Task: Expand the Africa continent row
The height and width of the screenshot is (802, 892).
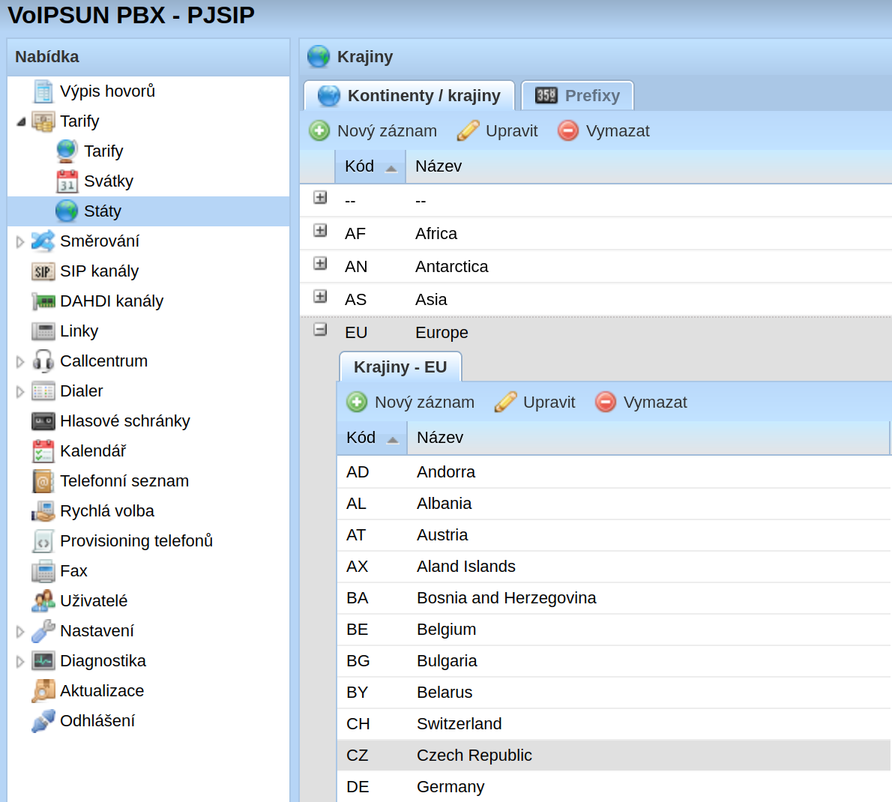Action: 320,231
